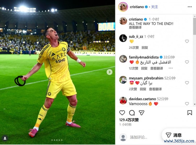Reply to sub_ii_zz's comment
Viewport: 196px width, 145px height.
[x=145, y=47]
